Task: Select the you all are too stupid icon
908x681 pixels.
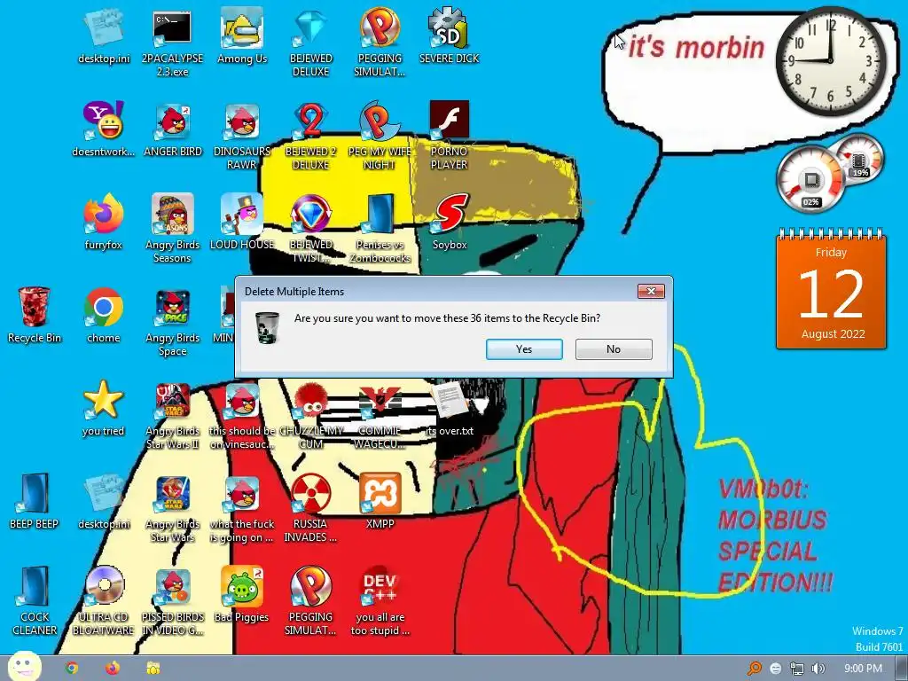Action: [x=380, y=600]
